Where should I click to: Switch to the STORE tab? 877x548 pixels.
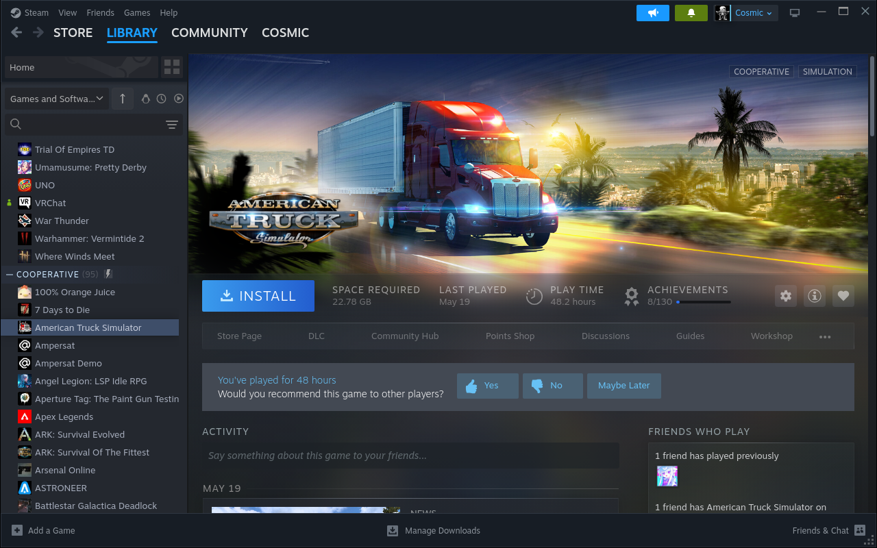point(73,32)
